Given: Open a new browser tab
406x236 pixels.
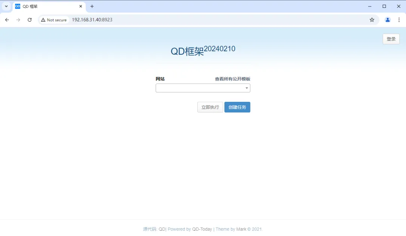Looking at the screenshot, I should (x=92, y=6).
